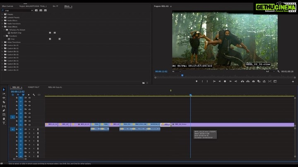Open timeline display settings wrench
Image resolution: width=298 pixels, height=167 pixels.
(x=34, y=95)
